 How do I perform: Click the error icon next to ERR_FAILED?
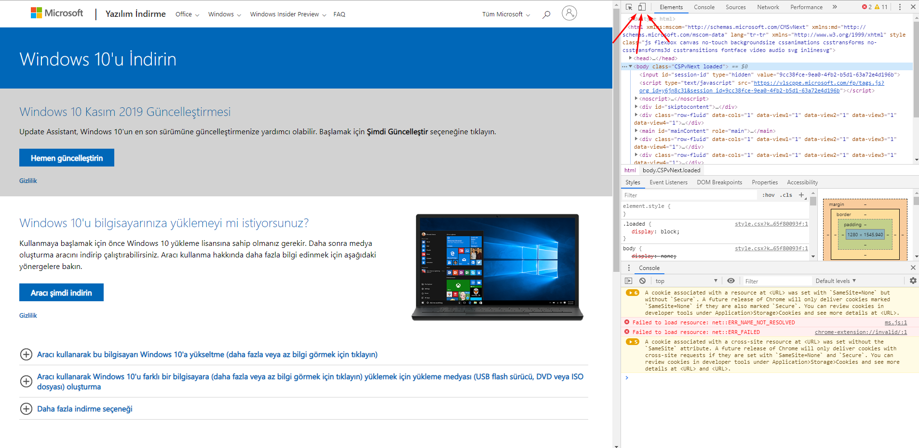tap(627, 332)
